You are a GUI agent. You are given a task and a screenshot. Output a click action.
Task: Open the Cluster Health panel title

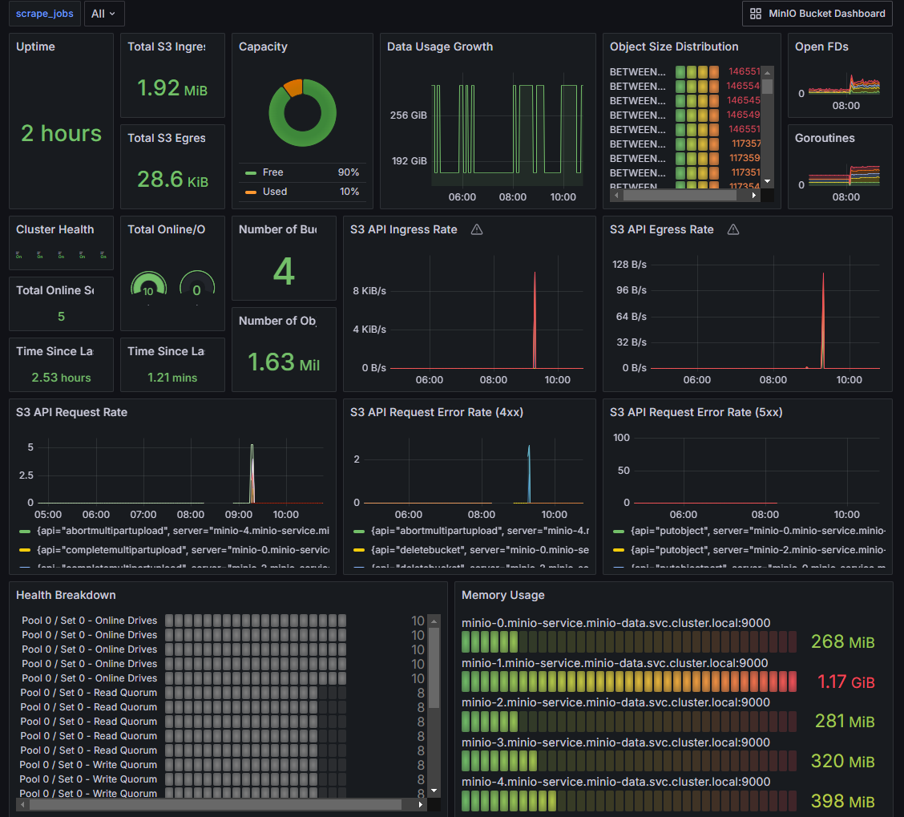(x=54, y=229)
